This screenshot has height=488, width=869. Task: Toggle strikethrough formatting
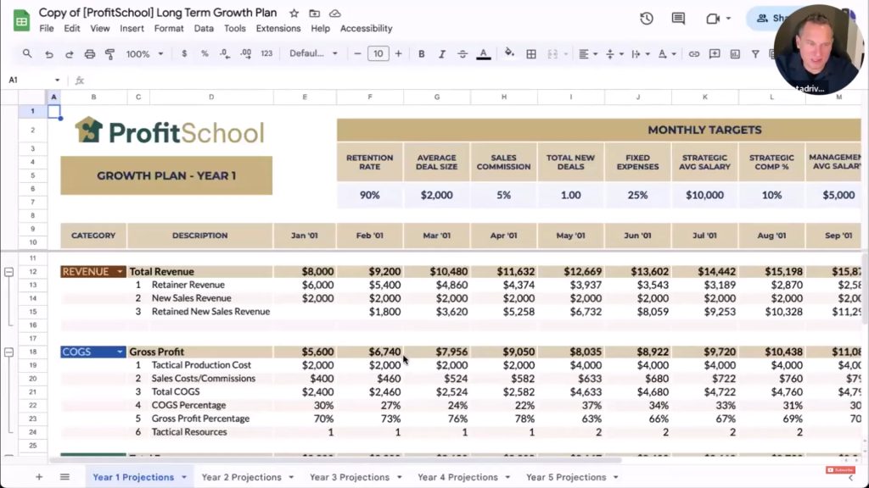coord(463,53)
